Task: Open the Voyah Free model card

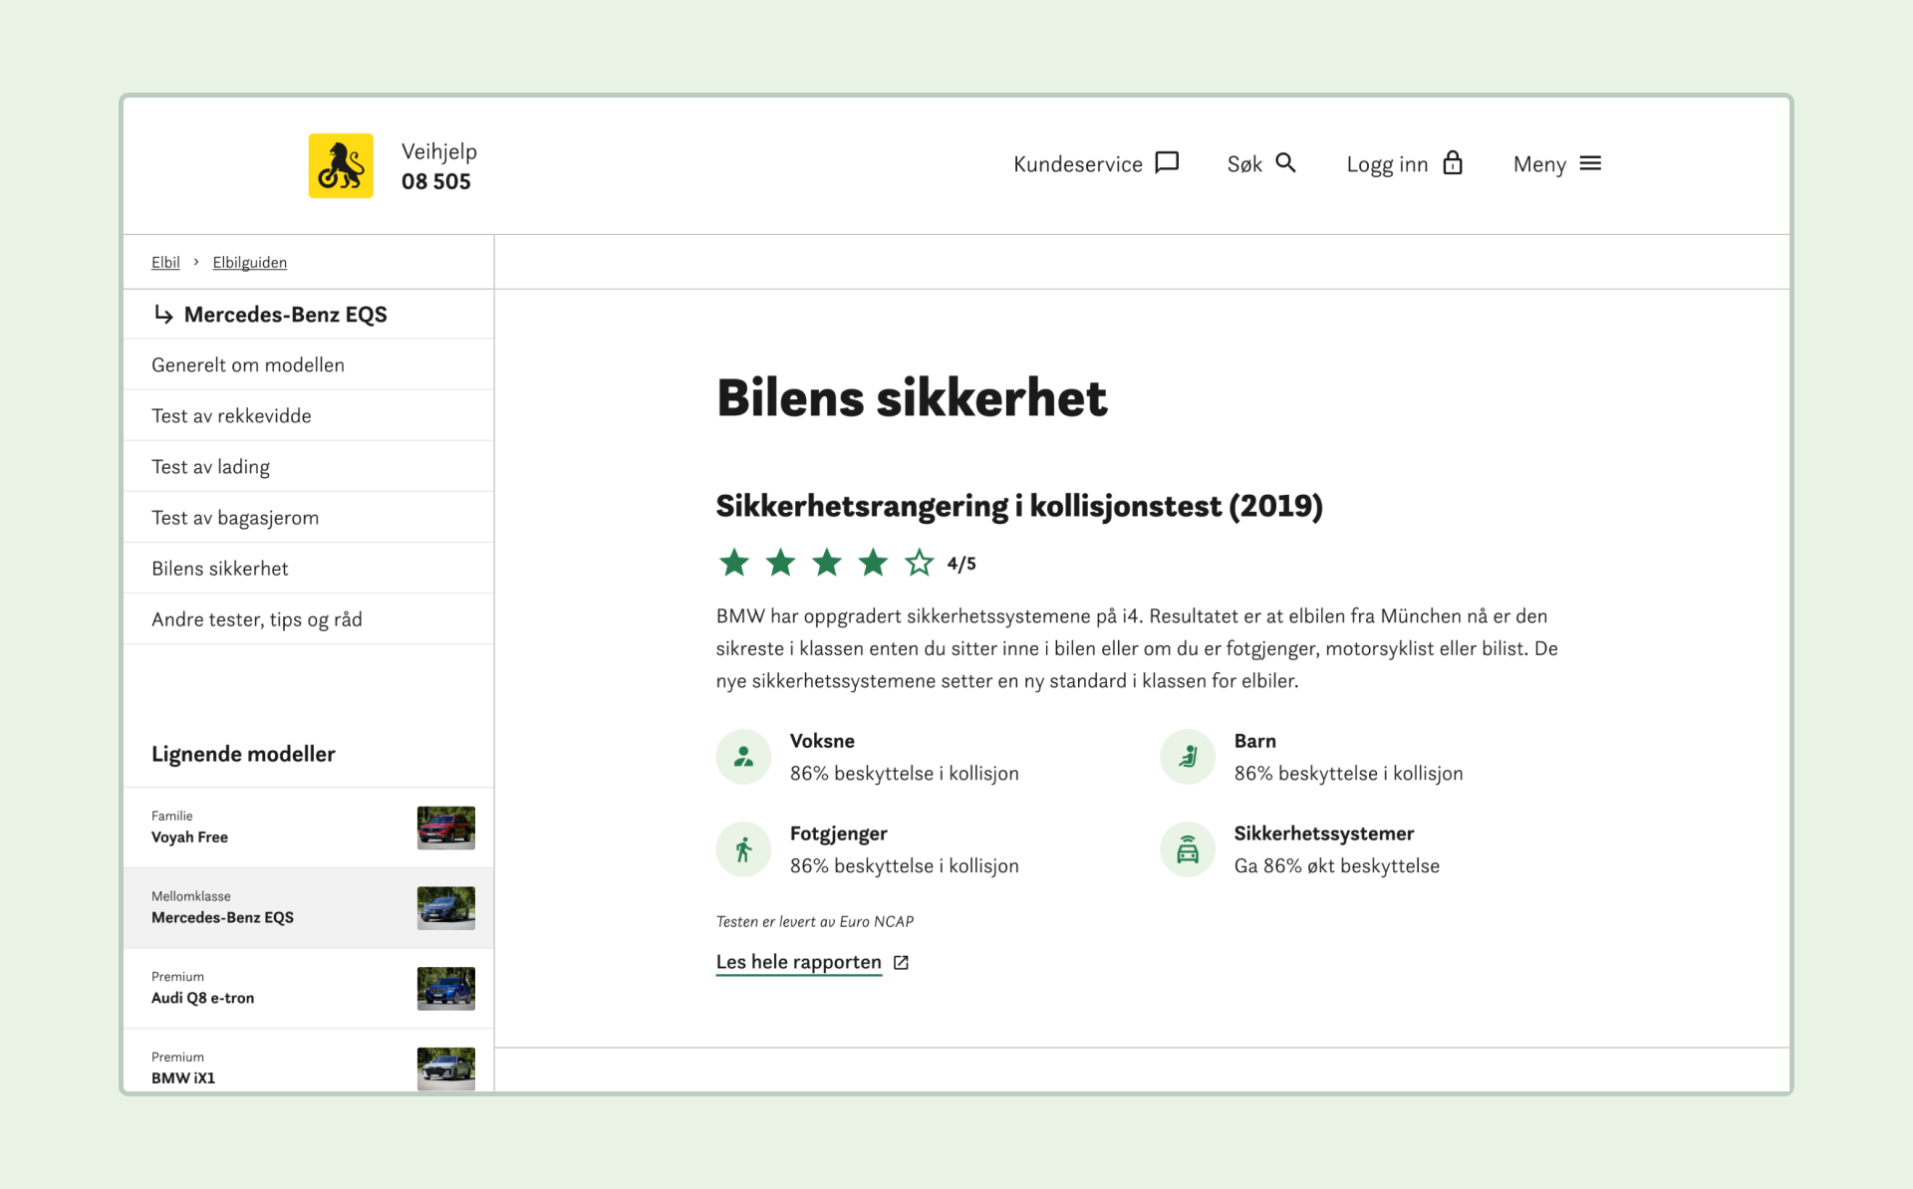Action: tap(309, 828)
